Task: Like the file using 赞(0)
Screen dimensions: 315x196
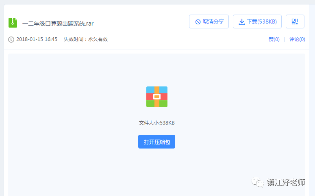Action: pyautogui.click(x=274, y=39)
